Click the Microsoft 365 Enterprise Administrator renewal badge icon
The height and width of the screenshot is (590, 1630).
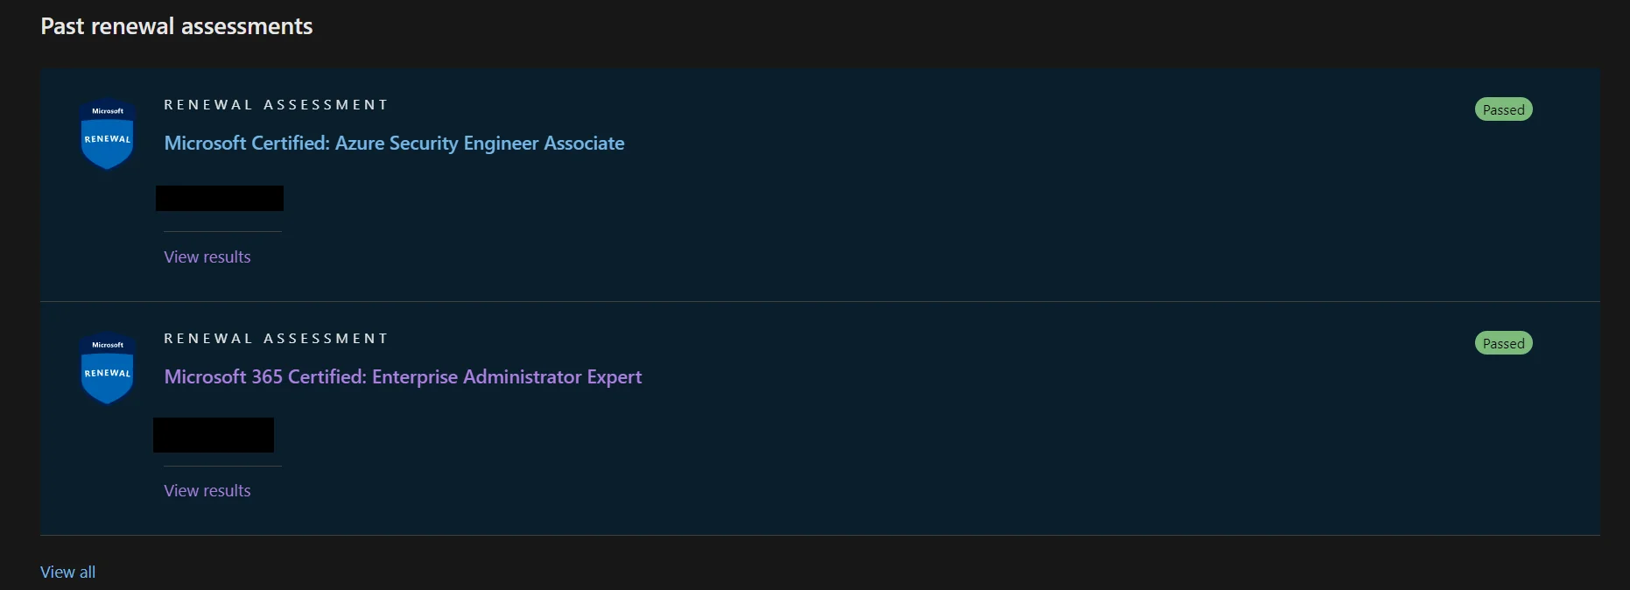click(x=106, y=368)
